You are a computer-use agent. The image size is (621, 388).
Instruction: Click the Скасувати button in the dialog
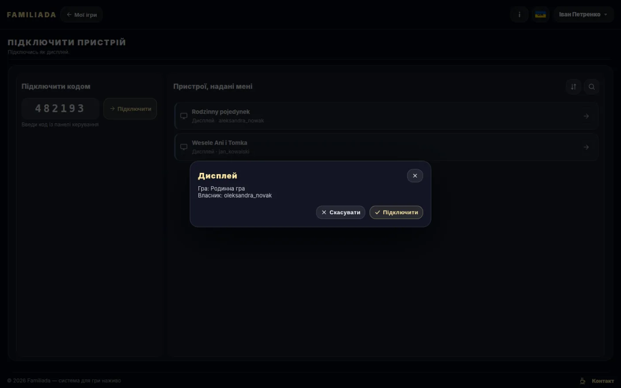[x=341, y=212]
